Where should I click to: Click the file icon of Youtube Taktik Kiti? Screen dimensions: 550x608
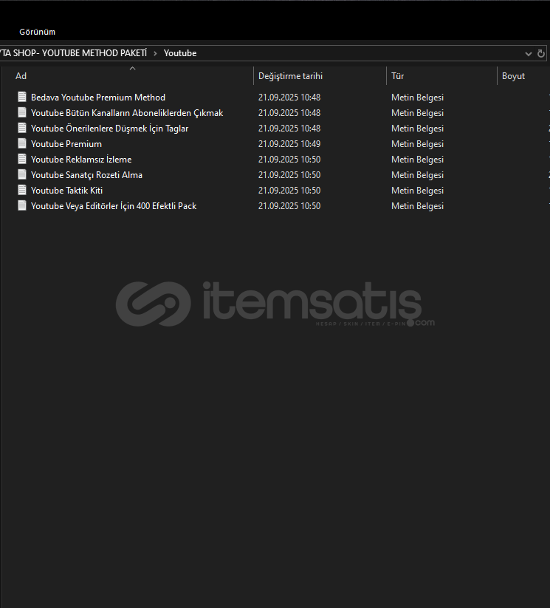[x=22, y=190]
